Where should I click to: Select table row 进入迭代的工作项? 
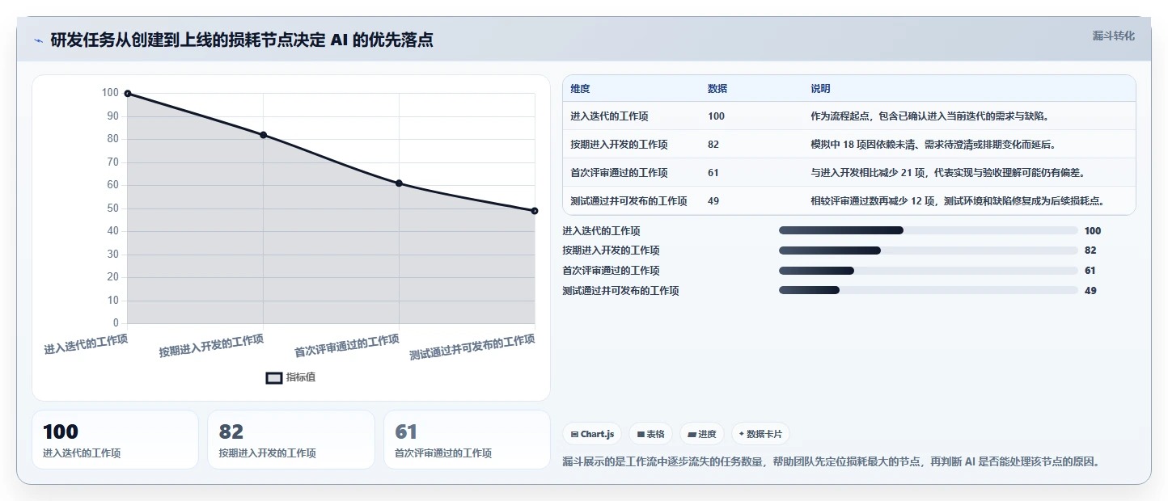click(x=848, y=116)
